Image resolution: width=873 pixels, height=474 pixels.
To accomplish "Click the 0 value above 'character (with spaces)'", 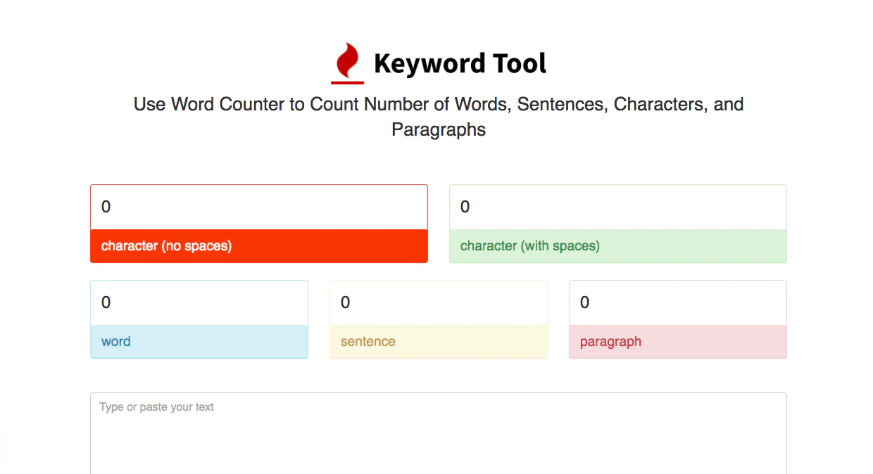I will (465, 207).
